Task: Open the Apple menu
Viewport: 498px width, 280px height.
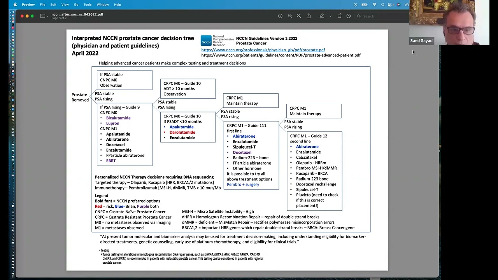Action: point(15,5)
